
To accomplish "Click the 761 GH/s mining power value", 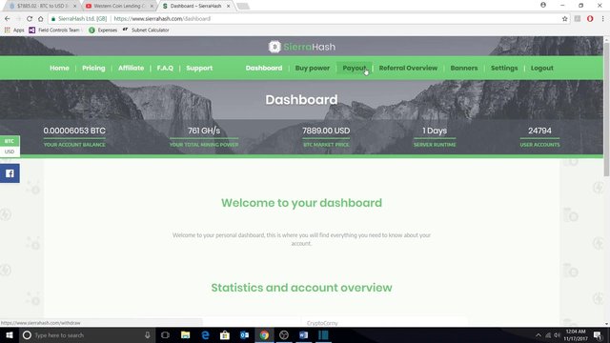I will point(204,131).
